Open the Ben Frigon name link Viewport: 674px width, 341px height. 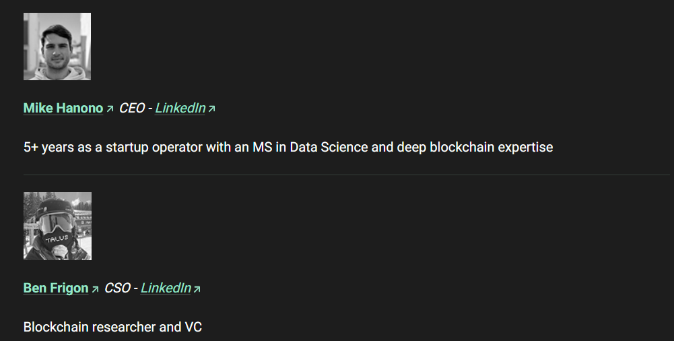pos(56,288)
